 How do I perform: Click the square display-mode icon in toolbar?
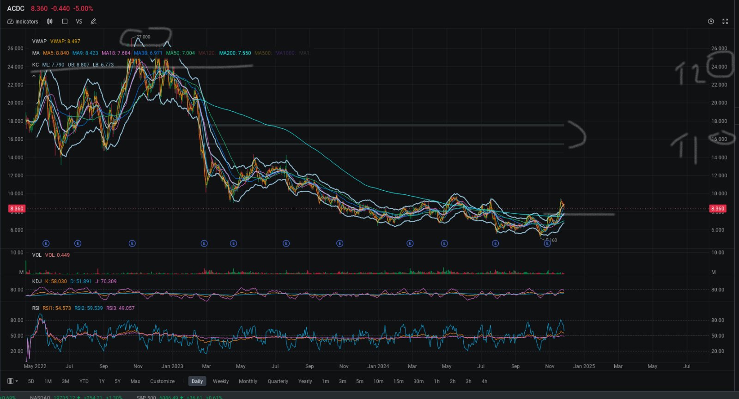point(65,22)
